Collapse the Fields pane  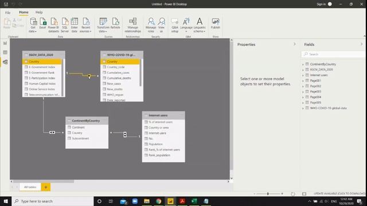tap(361, 44)
